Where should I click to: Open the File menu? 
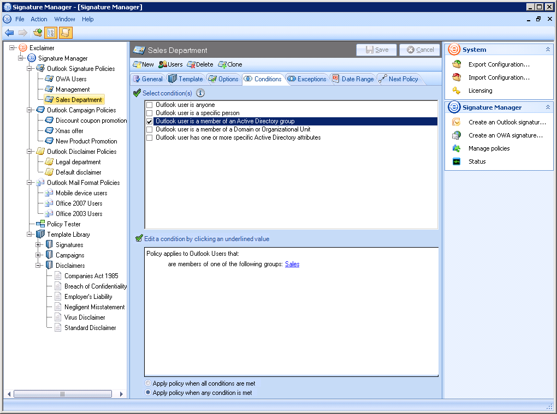(x=20, y=19)
